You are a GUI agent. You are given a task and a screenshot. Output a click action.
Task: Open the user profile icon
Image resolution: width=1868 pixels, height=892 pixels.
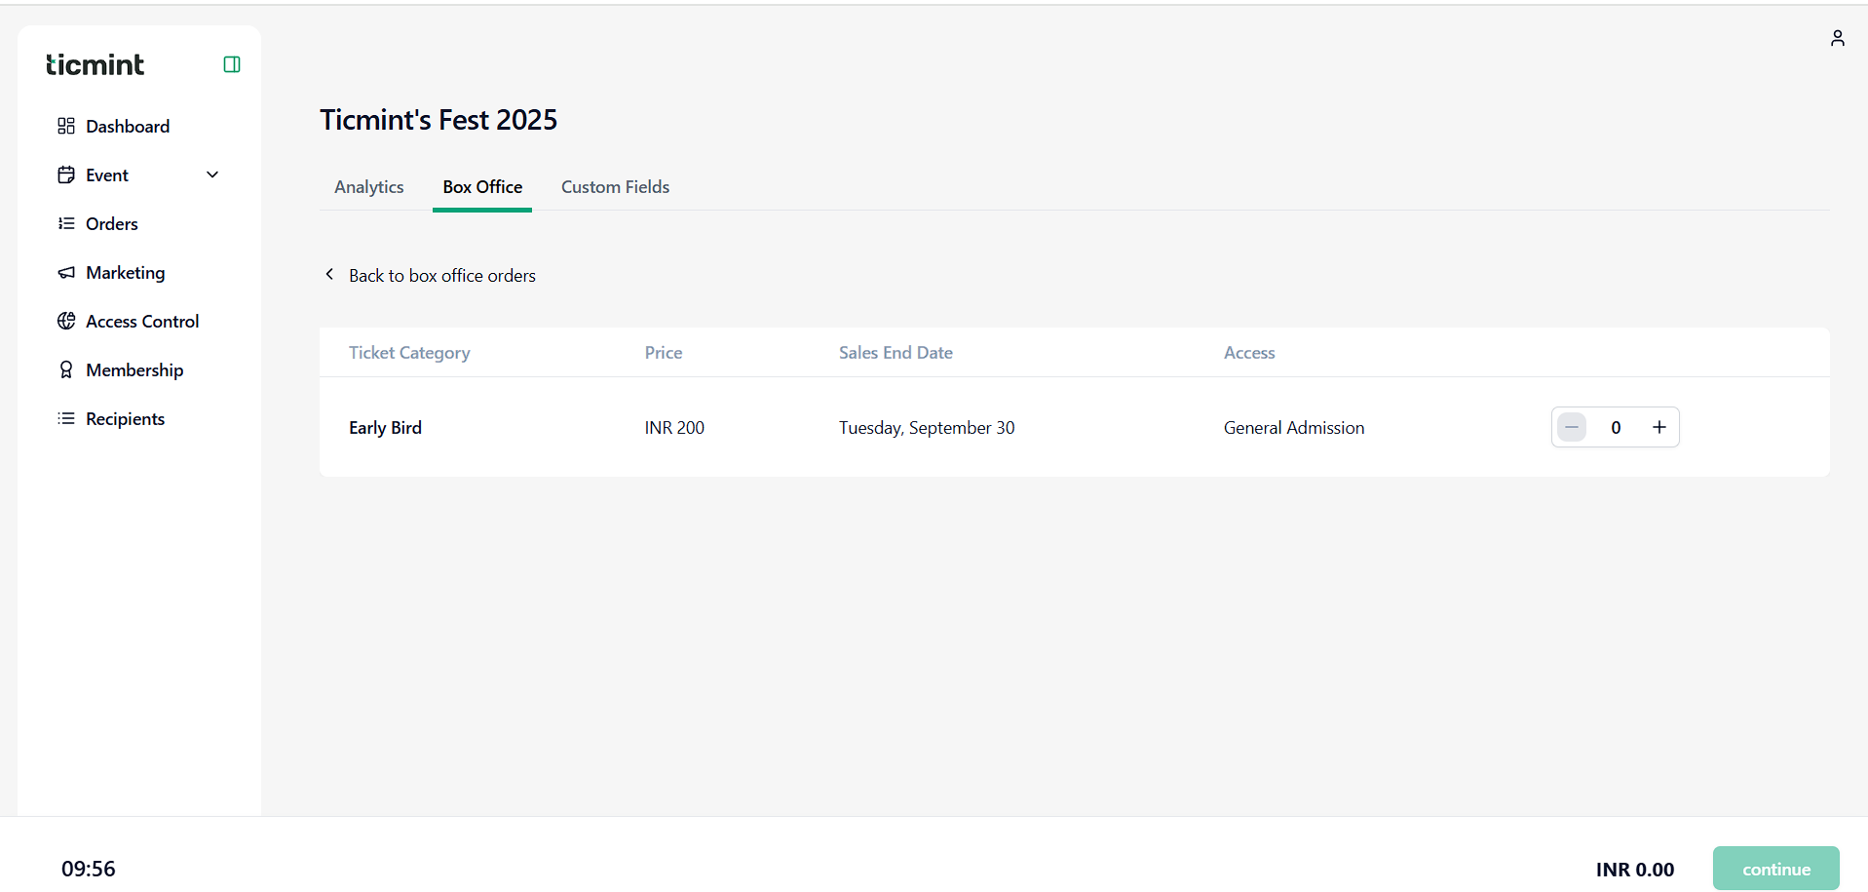coord(1837,38)
